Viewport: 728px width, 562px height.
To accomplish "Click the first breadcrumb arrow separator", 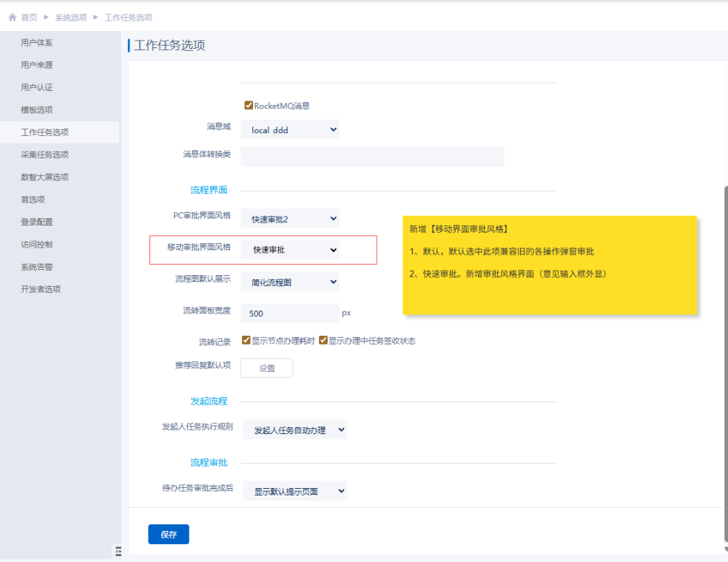I will [46, 17].
